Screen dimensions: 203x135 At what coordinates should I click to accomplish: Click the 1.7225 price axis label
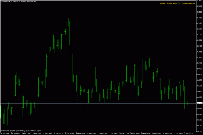pos(200,40)
